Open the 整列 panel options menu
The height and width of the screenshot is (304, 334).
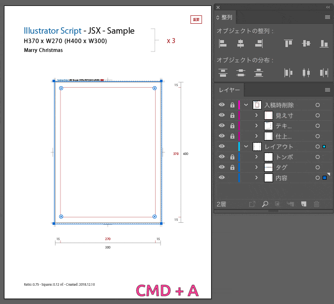(x=328, y=17)
